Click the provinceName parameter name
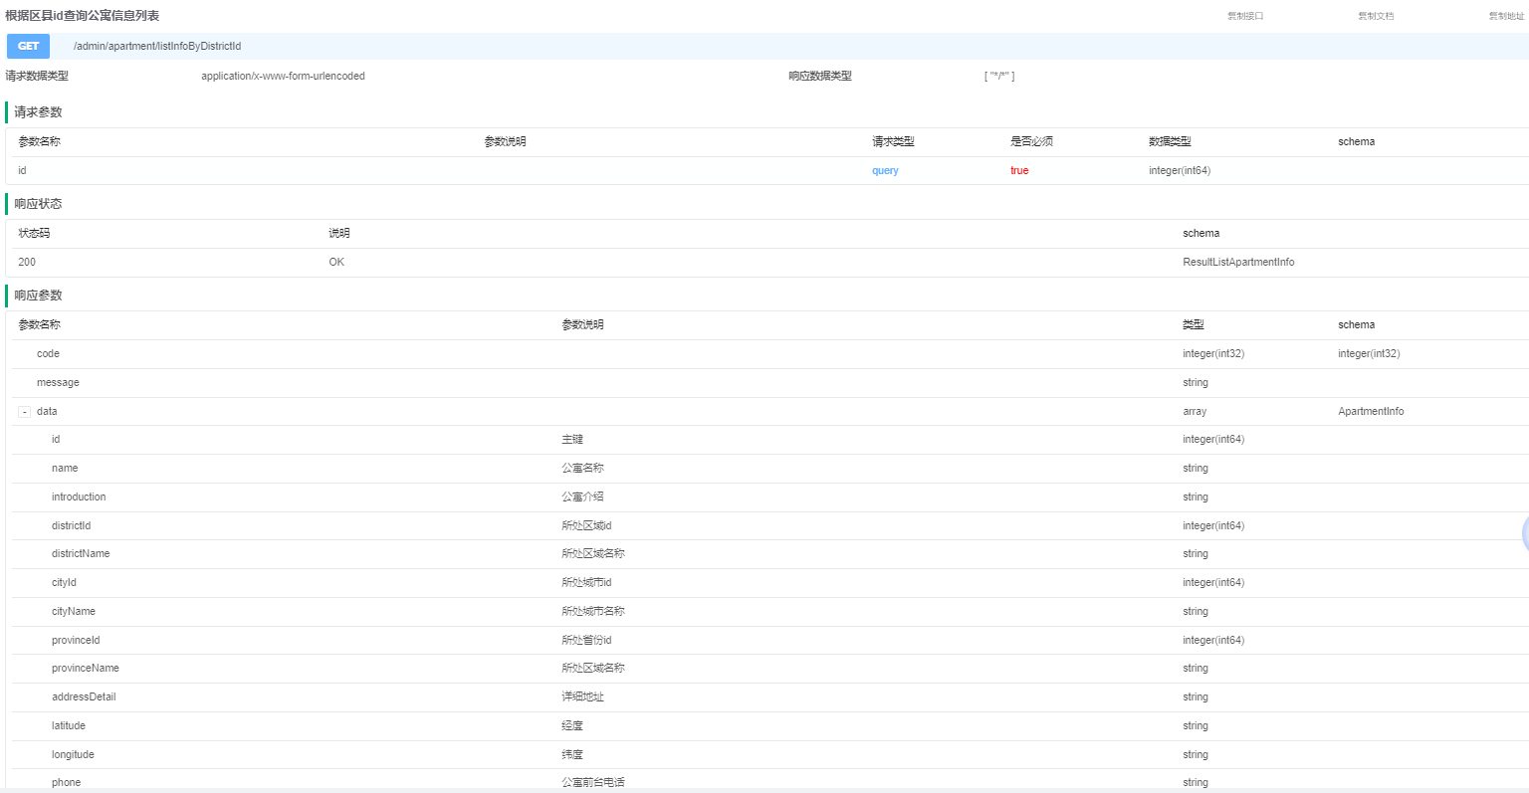 point(86,669)
